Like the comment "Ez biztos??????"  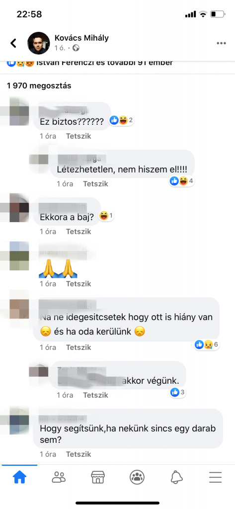tap(78, 136)
